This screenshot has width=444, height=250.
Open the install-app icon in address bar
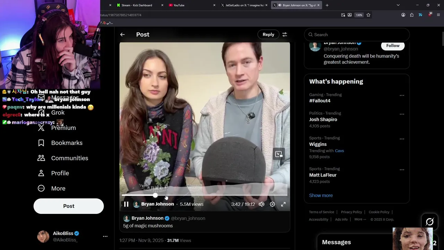tap(350, 15)
